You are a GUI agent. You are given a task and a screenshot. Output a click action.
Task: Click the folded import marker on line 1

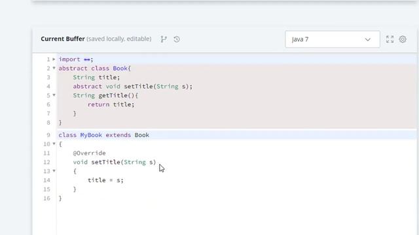87,59
